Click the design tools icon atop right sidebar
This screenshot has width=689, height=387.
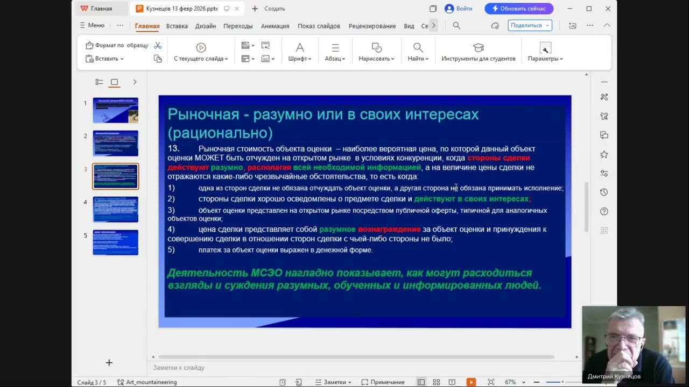click(604, 97)
